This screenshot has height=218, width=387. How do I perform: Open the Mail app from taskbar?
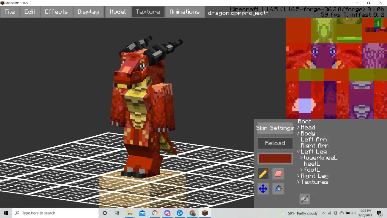[142, 213]
